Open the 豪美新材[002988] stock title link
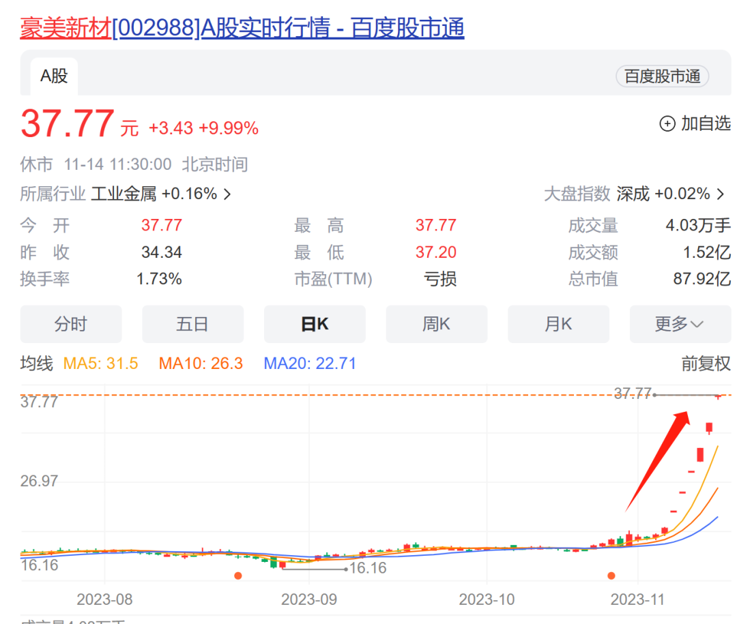The height and width of the screenshot is (624, 737). (242, 28)
